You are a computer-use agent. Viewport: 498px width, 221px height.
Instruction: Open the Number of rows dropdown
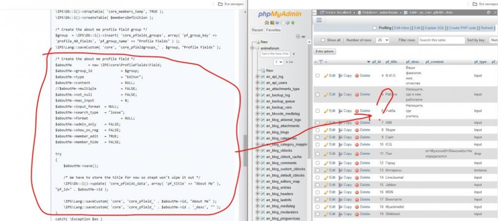click(383, 40)
